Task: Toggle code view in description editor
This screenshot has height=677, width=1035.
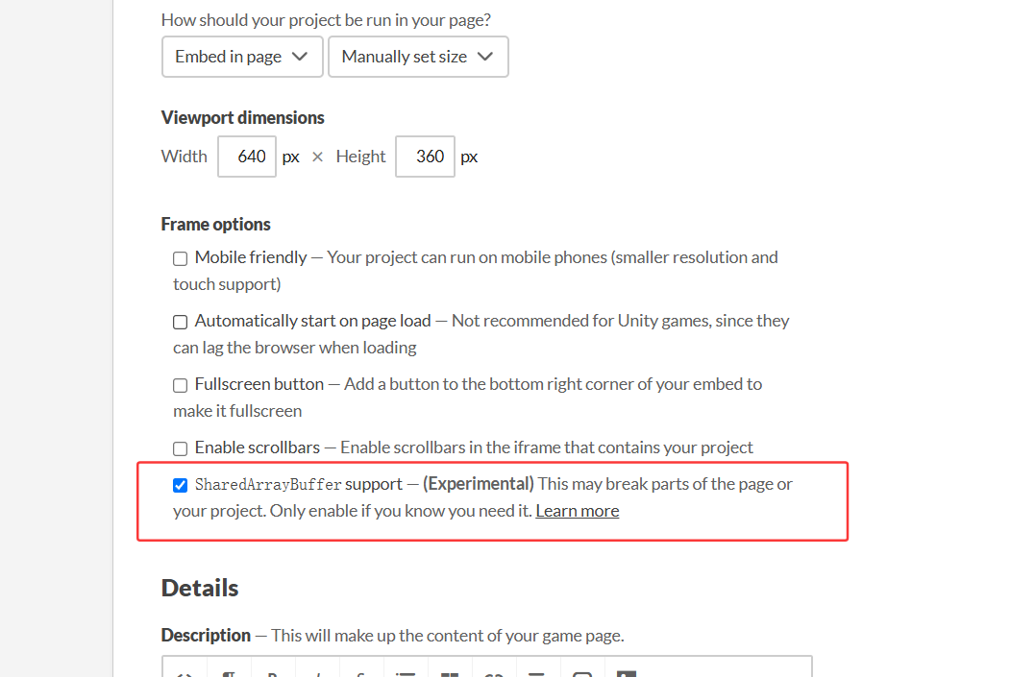Action: 185,673
